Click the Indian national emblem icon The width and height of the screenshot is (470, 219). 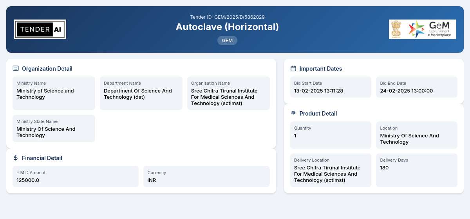[396, 29]
